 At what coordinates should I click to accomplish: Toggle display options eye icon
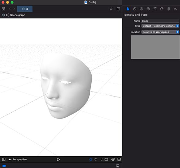coord(113,159)
